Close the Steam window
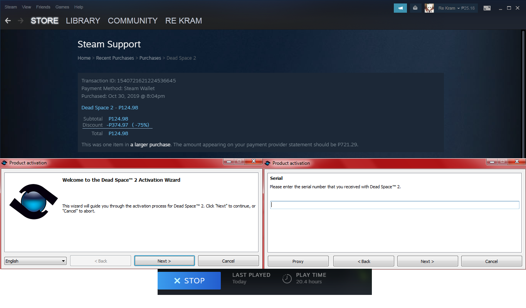This screenshot has height=308, width=526. (518, 8)
